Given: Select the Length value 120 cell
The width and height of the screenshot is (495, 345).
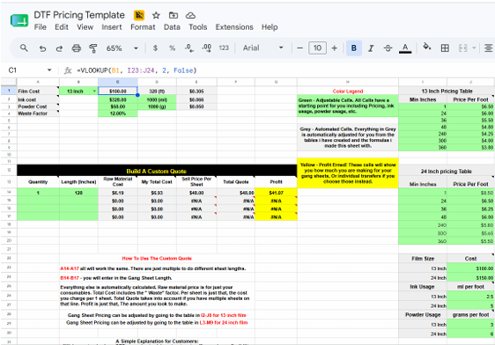Looking at the screenshot, I should (x=78, y=193).
